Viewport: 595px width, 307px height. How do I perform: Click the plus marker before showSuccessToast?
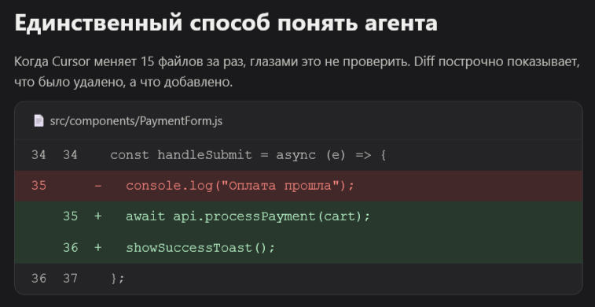[98, 248]
